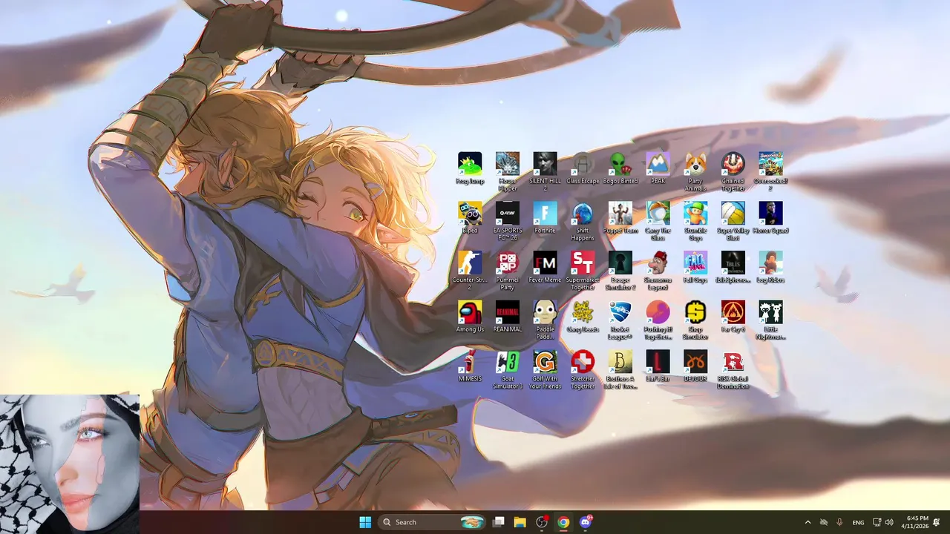Select the Gang Beasts icon
This screenshot has width=950, height=534.
click(583, 317)
